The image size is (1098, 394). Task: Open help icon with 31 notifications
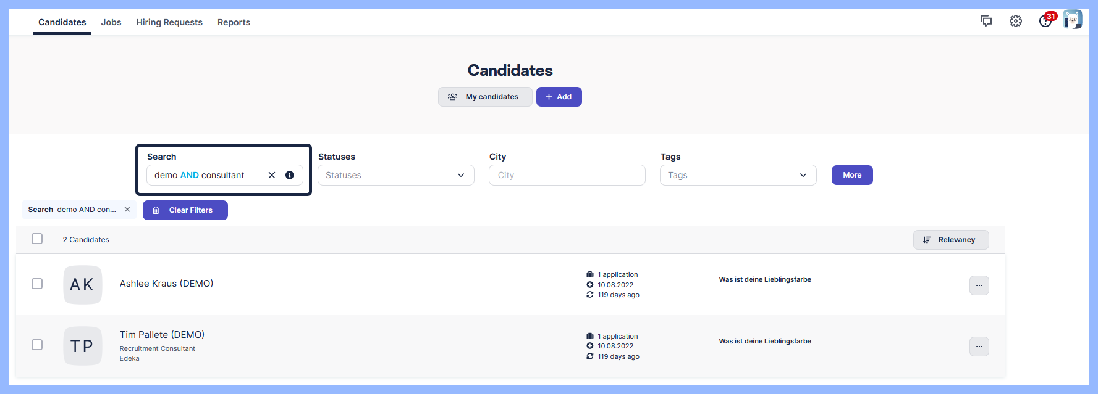pyautogui.click(x=1045, y=21)
